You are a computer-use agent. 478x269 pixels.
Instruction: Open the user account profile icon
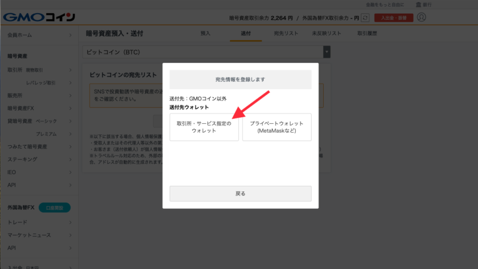click(421, 17)
